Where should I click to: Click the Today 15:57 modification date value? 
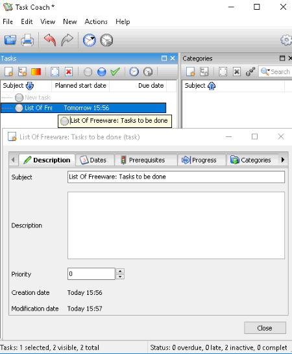85,309
